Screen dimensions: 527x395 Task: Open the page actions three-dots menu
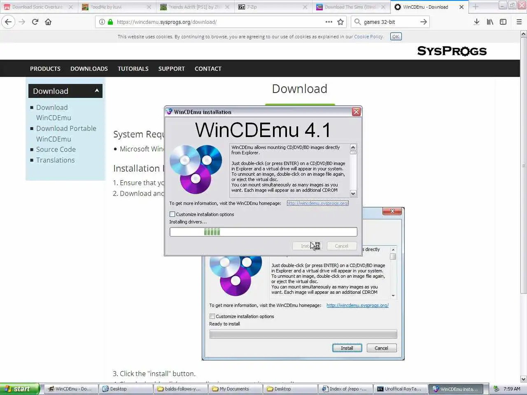coord(329,22)
